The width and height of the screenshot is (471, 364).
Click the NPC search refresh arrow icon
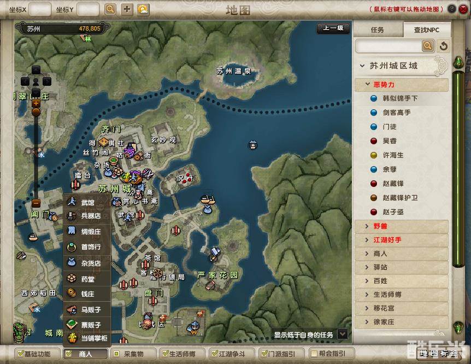coord(443,46)
